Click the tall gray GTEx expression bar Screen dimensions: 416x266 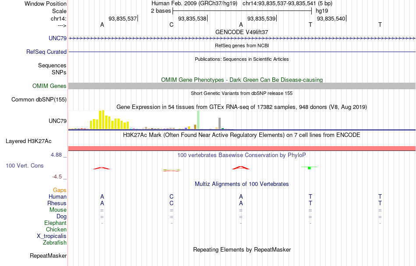click(x=219, y=123)
